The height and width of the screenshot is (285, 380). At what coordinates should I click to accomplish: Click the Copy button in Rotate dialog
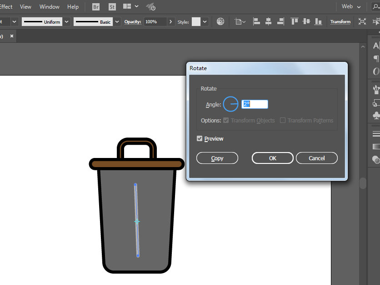(217, 158)
